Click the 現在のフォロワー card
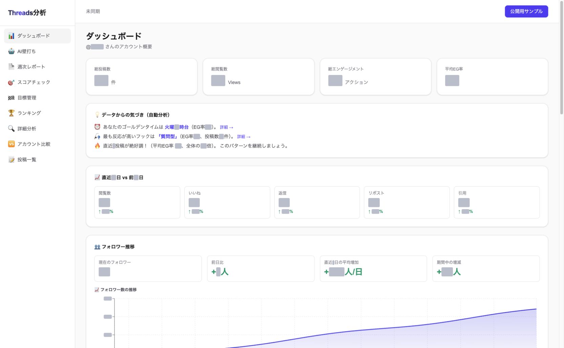This screenshot has height=348, width=564. (x=148, y=269)
